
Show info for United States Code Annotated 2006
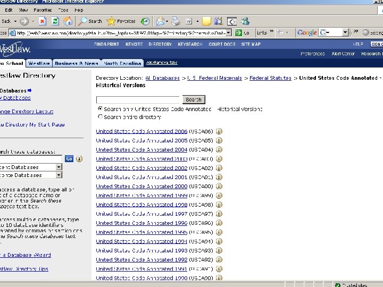point(219,131)
